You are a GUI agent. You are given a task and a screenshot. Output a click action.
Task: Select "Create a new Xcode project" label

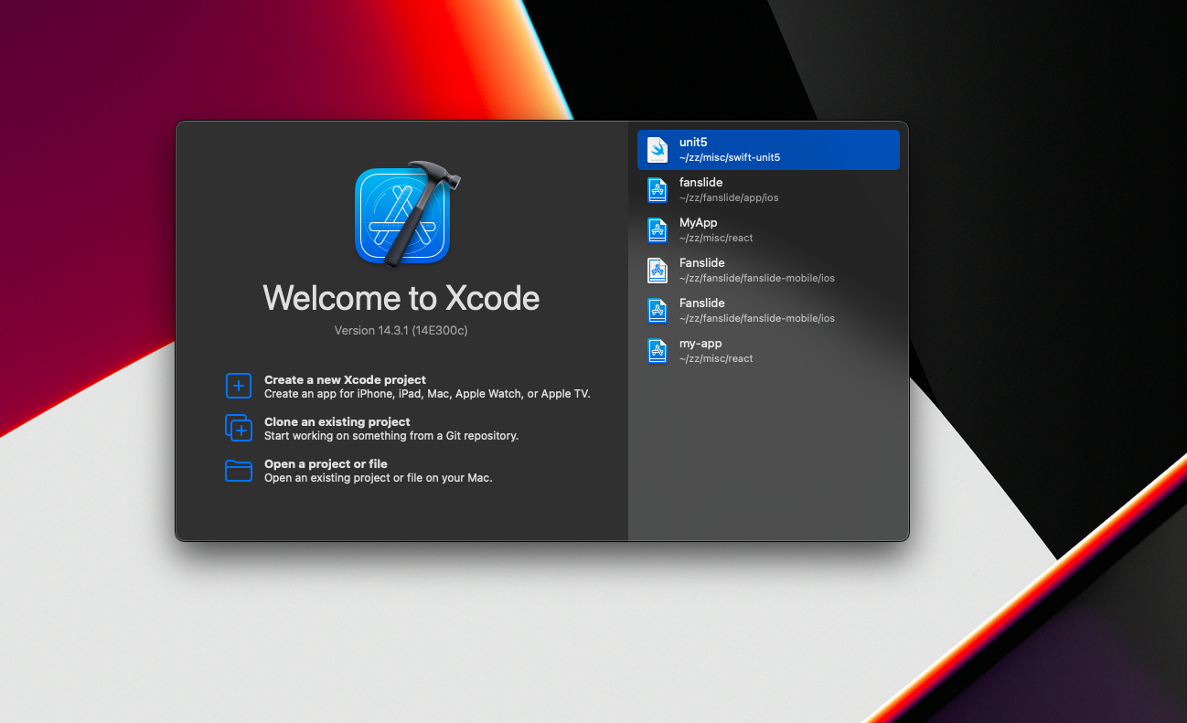click(x=345, y=379)
